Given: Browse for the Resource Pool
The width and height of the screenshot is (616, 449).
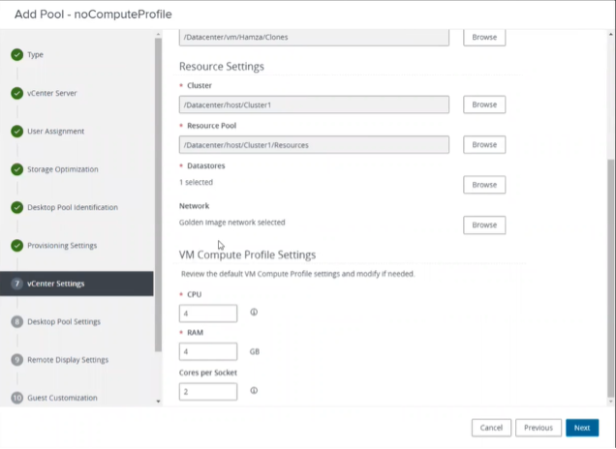Looking at the screenshot, I should pyautogui.click(x=484, y=144).
